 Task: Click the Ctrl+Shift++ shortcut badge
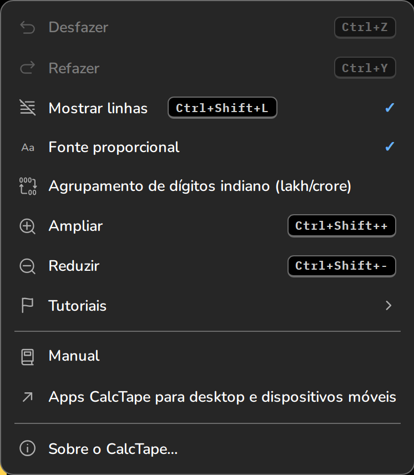click(342, 226)
